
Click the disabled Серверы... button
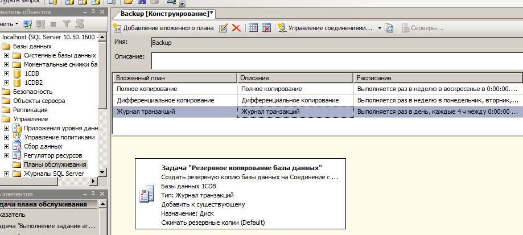[423, 28]
